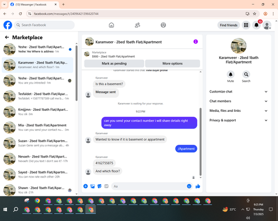Open the Suzan conversation
Image resolution: width=278 pixels, height=221 pixels.
click(37, 143)
